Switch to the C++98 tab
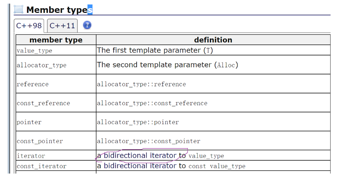351x180 pixels. (x=29, y=26)
